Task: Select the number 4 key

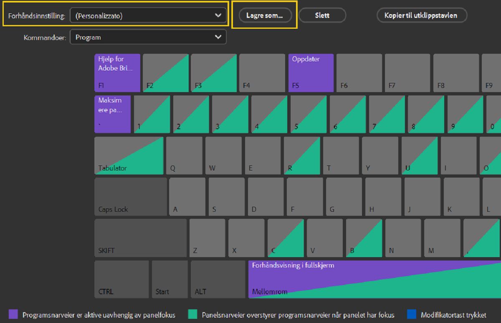Action: tap(270, 114)
